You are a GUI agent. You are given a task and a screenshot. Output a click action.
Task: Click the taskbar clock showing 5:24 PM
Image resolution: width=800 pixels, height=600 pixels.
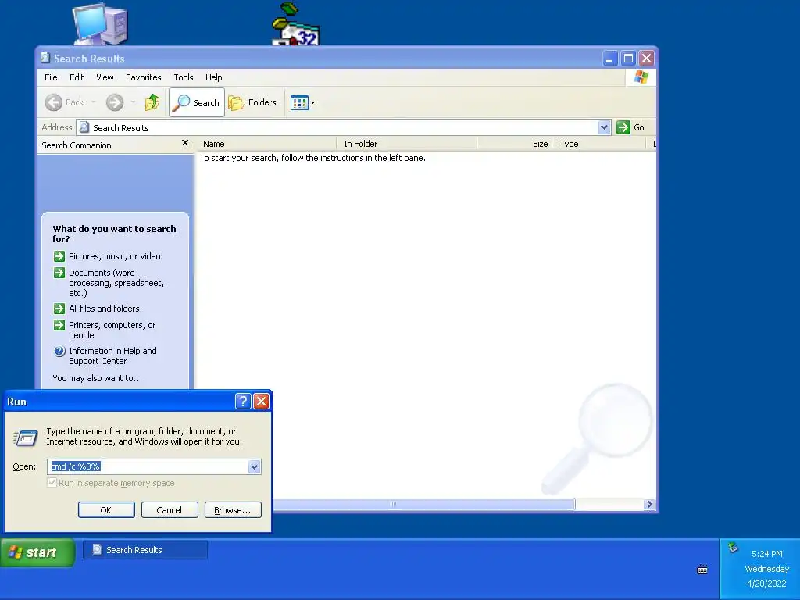(766, 554)
